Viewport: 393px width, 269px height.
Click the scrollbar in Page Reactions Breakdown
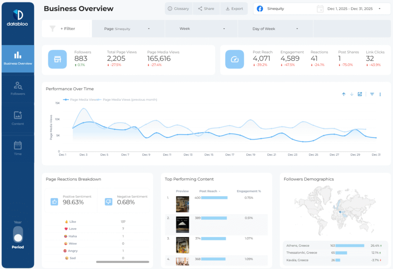123,262
